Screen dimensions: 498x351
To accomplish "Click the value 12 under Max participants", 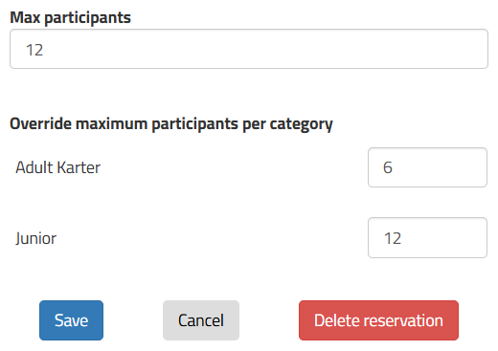I will (x=34, y=50).
